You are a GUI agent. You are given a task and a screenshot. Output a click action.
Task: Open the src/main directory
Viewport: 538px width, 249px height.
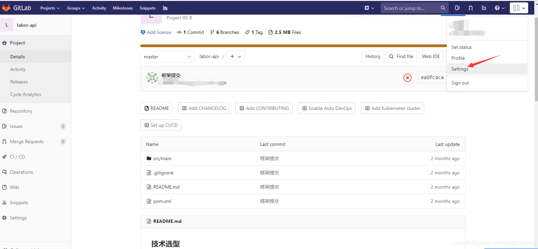point(162,158)
